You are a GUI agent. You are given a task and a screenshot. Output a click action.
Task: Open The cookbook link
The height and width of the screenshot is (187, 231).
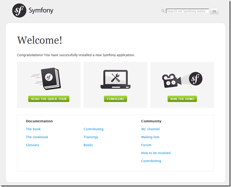click(x=37, y=137)
